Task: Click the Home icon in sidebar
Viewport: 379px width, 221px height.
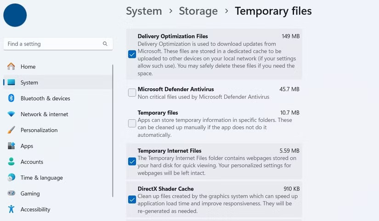Action: click(x=11, y=67)
